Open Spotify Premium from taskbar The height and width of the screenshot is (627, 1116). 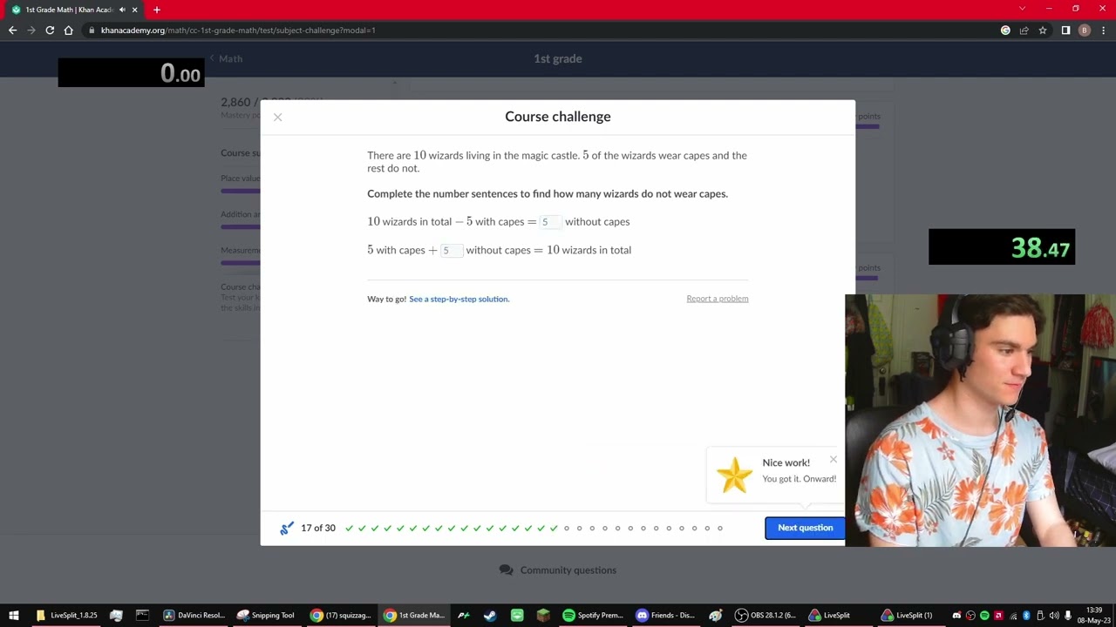593,616
